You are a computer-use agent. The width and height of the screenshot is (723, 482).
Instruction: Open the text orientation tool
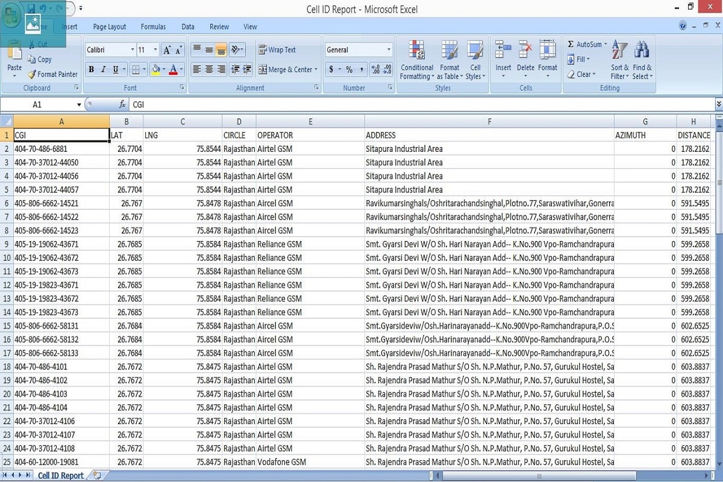coord(237,50)
